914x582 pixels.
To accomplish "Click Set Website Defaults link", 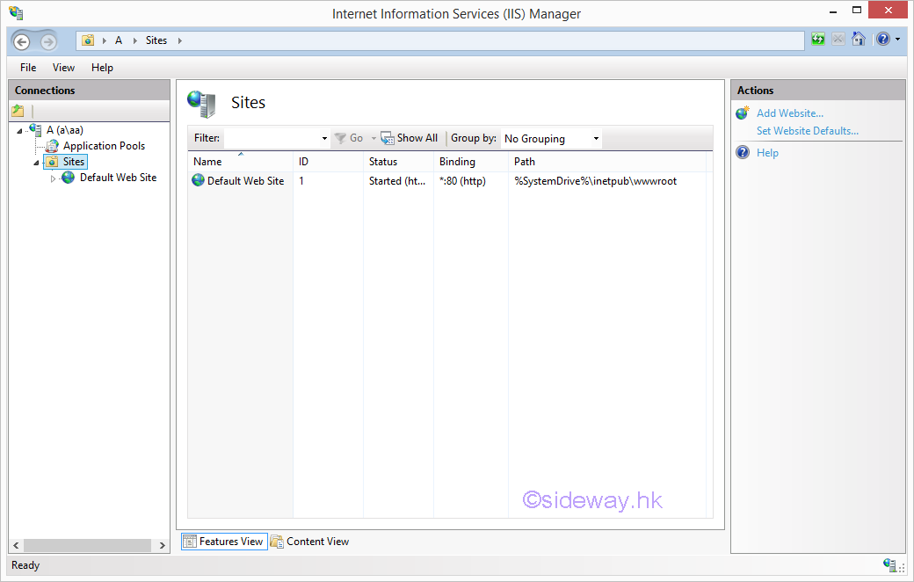I will [x=807, y=131].
